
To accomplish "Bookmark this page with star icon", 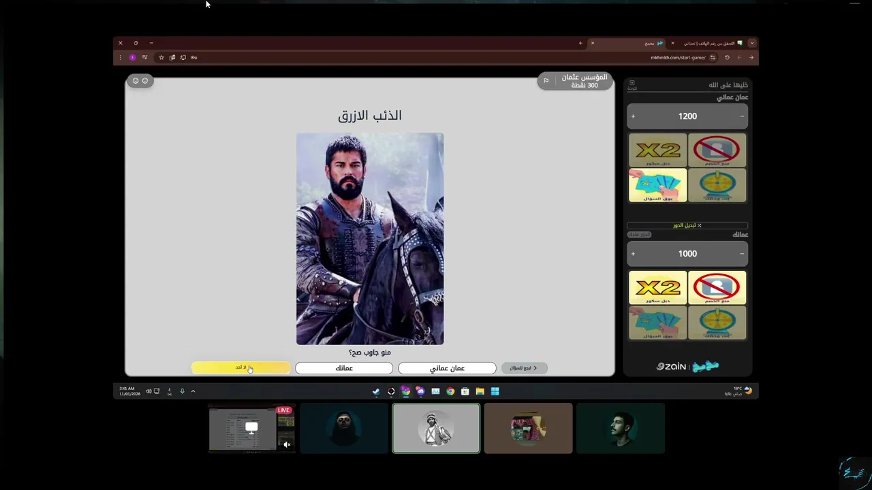I will pyautogui.click(x=161, y=58).
